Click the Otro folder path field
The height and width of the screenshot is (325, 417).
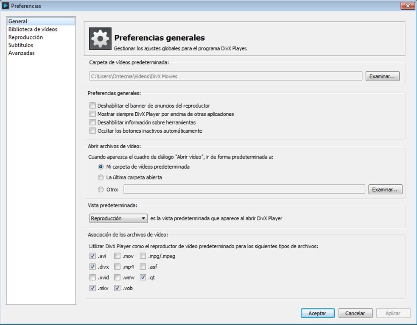tap(244, 189)
